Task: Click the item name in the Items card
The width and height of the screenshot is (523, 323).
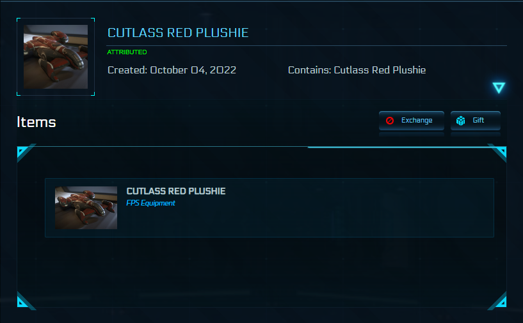Action: click(x=176, y=192)
